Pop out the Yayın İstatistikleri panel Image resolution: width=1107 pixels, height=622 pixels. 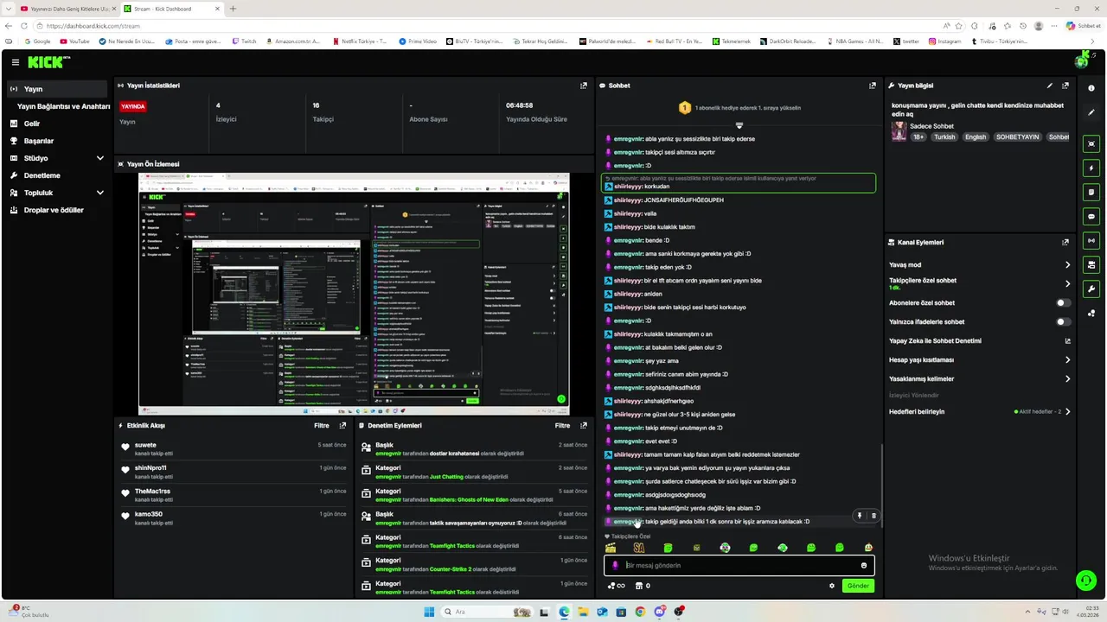584,86
